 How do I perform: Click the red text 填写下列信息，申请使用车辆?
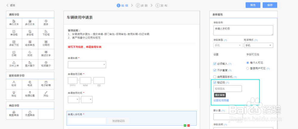point(85,47)
